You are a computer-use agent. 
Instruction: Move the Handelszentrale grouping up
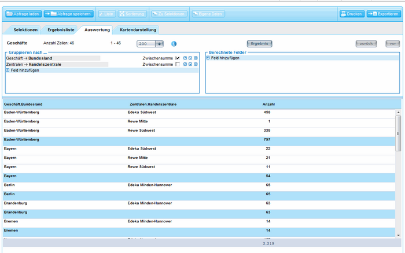pyautogui.click(x=185, y=64)
